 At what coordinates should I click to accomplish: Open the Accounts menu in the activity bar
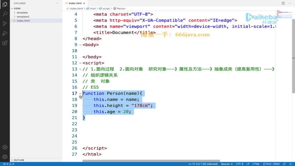coord(5,147)
